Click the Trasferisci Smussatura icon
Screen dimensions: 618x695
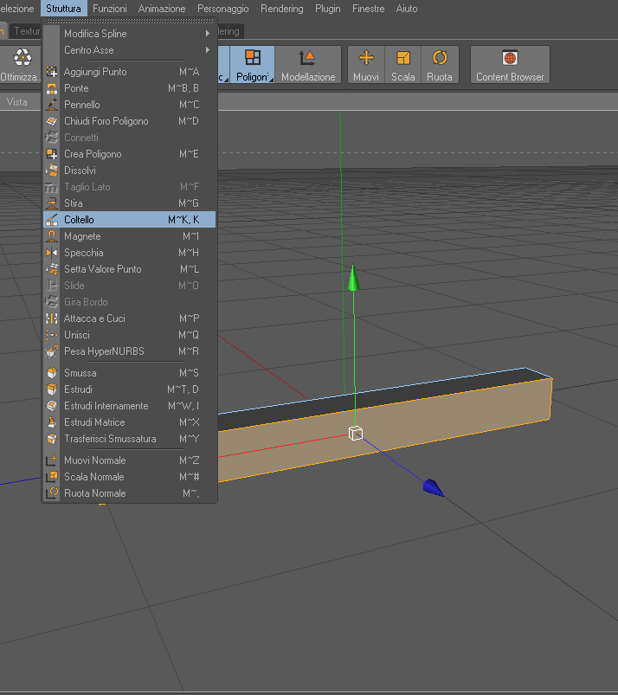click(x=52, y=439)
